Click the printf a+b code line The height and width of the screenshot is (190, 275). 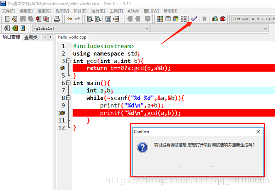132,105
